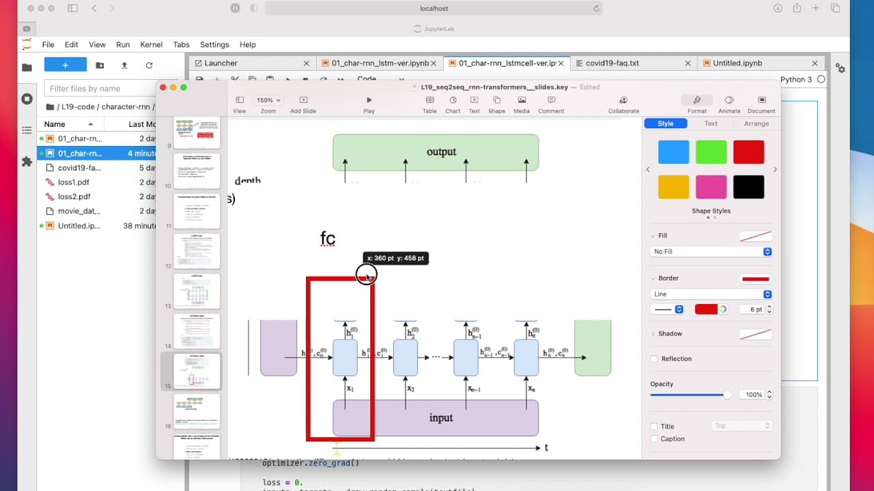874x491 pixels.
Task: Toggle the Title checkbox
Action: 655,426
